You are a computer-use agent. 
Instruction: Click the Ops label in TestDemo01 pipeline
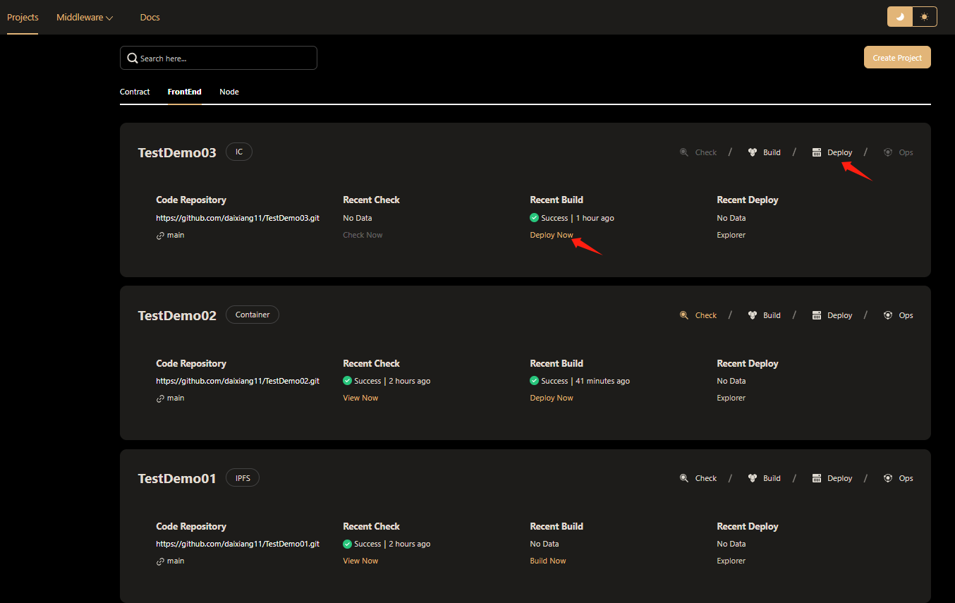coord(906,478)
